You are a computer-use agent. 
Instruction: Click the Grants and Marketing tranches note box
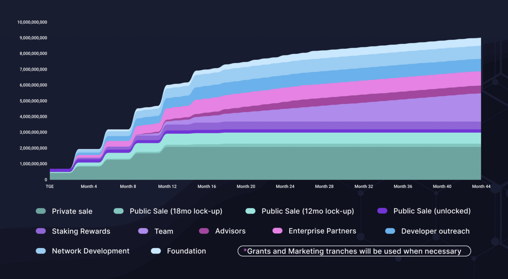[x=354, y=251]
